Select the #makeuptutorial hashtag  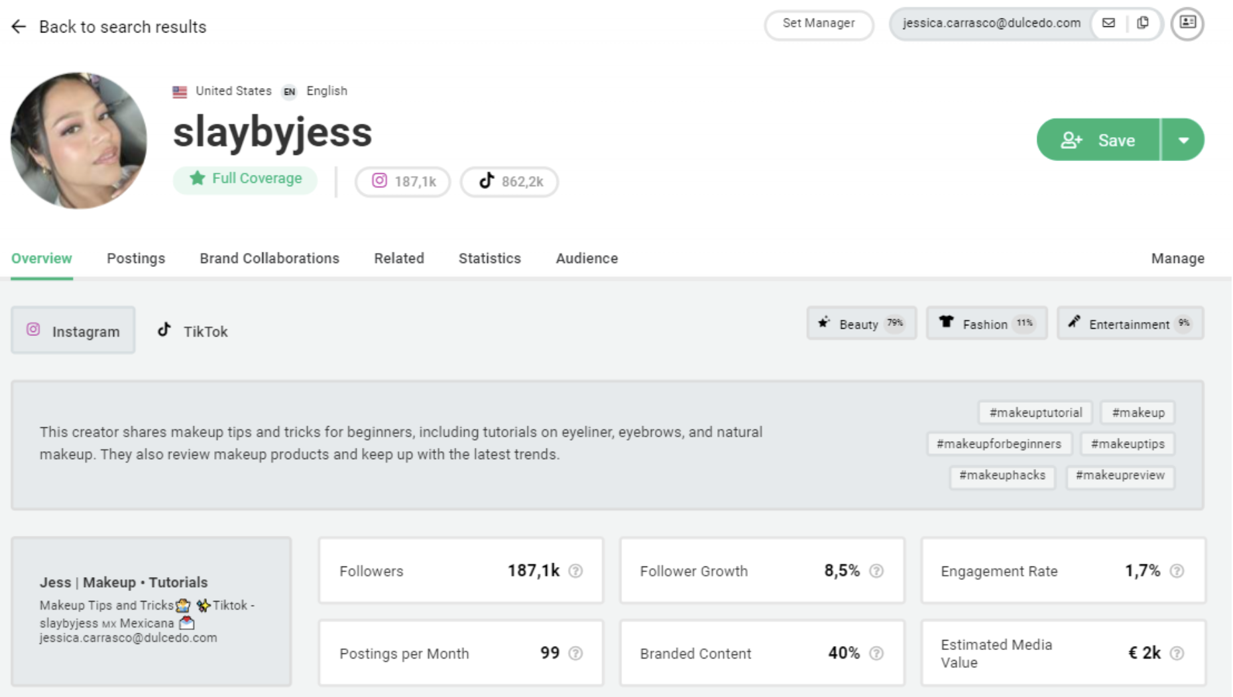click(x=1035, y=412)
